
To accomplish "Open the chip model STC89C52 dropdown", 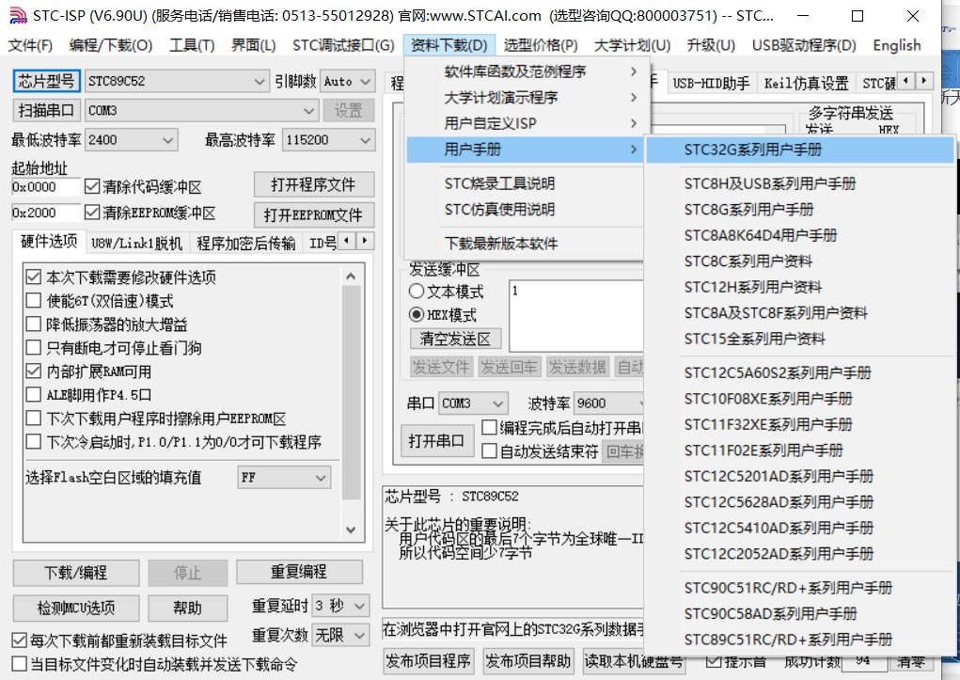I will point(177,81).
